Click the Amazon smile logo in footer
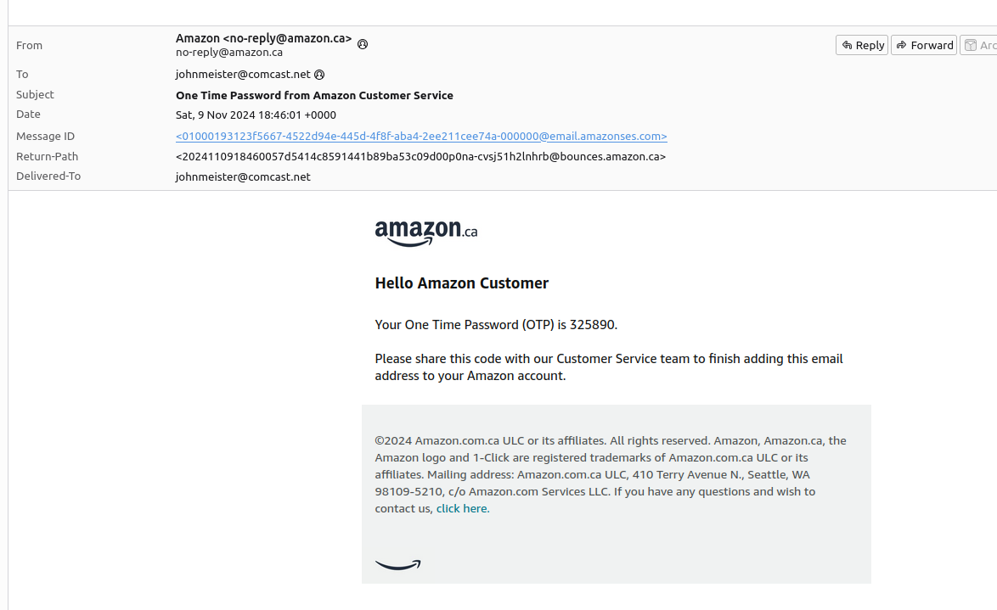The height and width of the screenshot is (610, 997). [397, 565]
